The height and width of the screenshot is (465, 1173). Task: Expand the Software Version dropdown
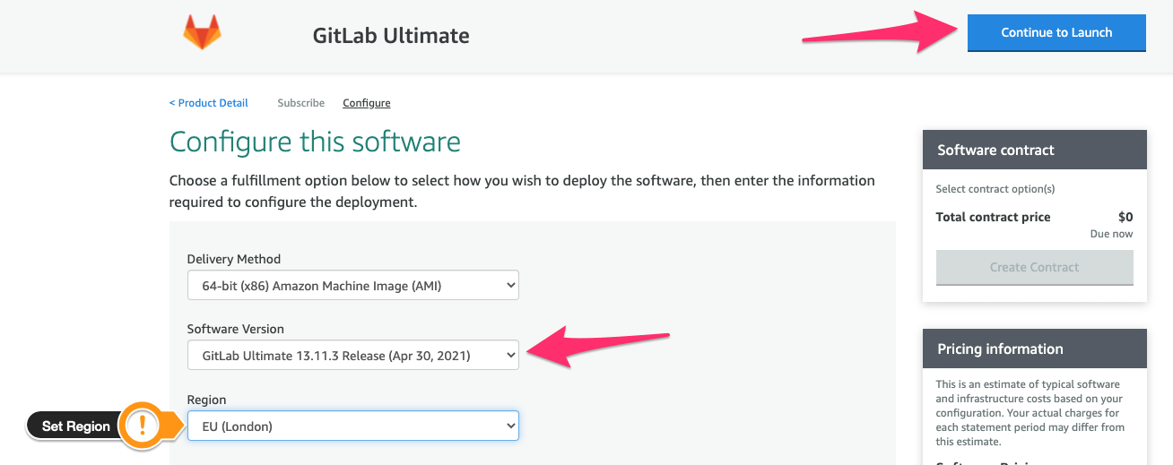[x=352, y=356]
